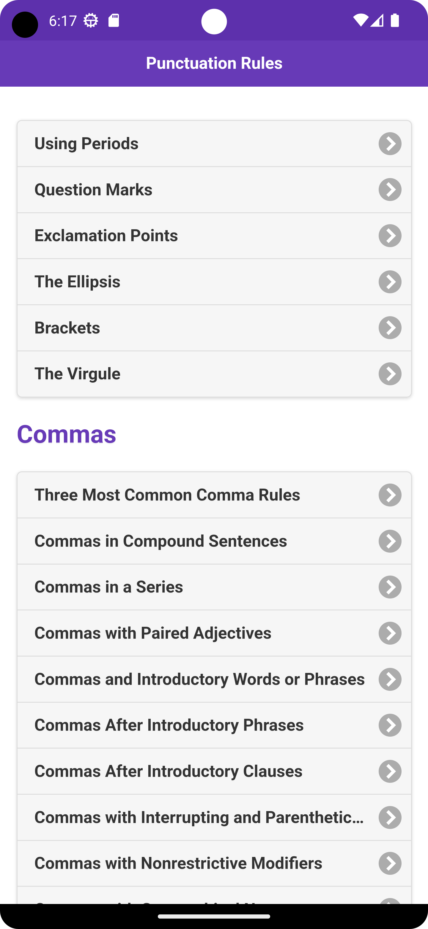Tap the arrow icon for Commas in a Series

pos(390,587)
